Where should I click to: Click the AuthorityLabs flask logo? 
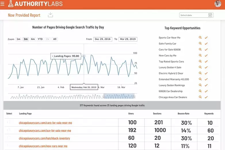tap(11, 4)
